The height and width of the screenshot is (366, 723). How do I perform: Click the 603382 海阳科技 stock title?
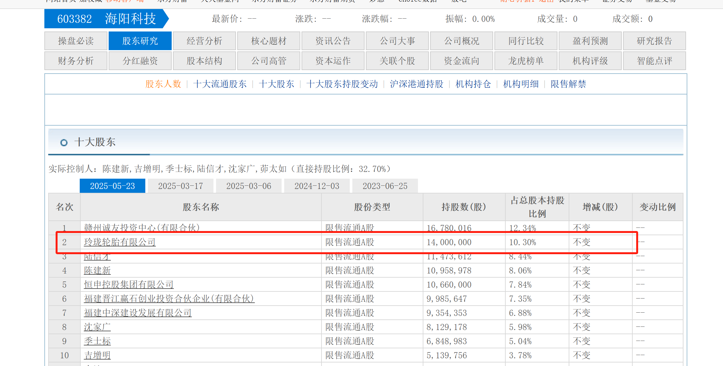[106, 19]
